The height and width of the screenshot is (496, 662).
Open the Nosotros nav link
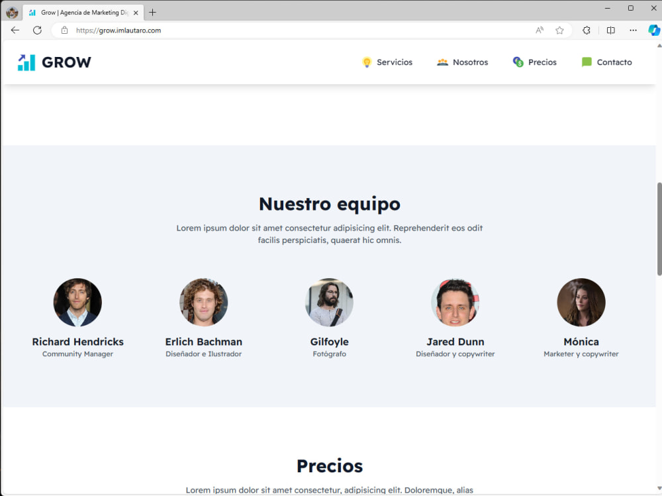pyautogui.click(x=470, y=62)
